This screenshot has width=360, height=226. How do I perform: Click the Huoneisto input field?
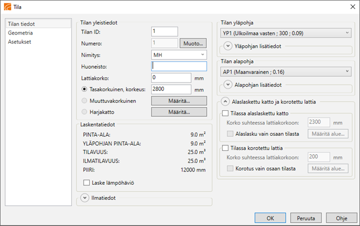(x=179, y=66)
